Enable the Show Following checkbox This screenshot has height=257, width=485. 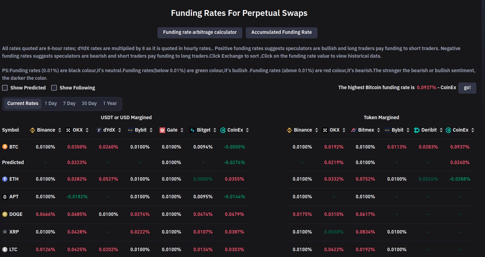point(54,88)
